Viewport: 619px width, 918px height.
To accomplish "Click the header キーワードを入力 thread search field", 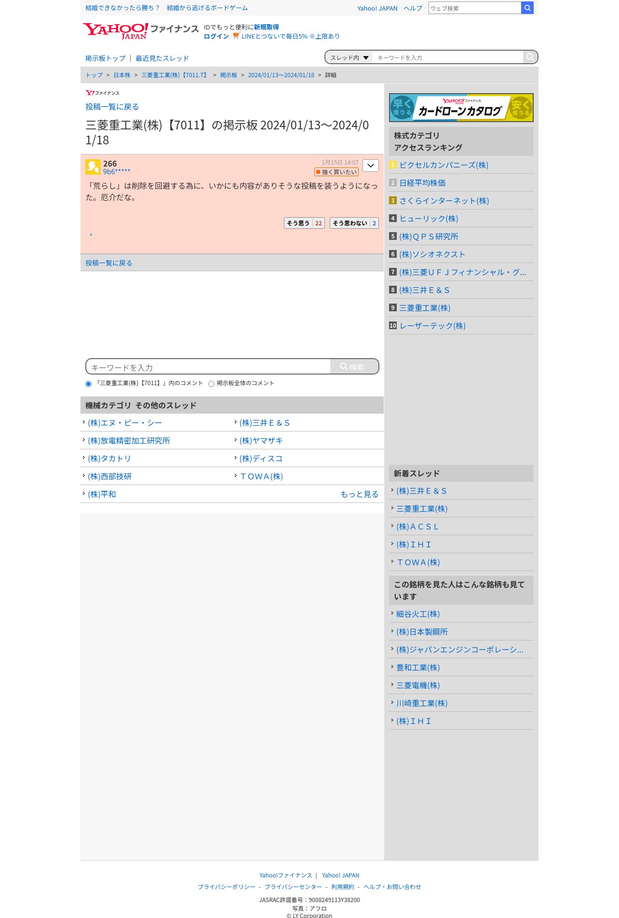I will click(447, 57).
